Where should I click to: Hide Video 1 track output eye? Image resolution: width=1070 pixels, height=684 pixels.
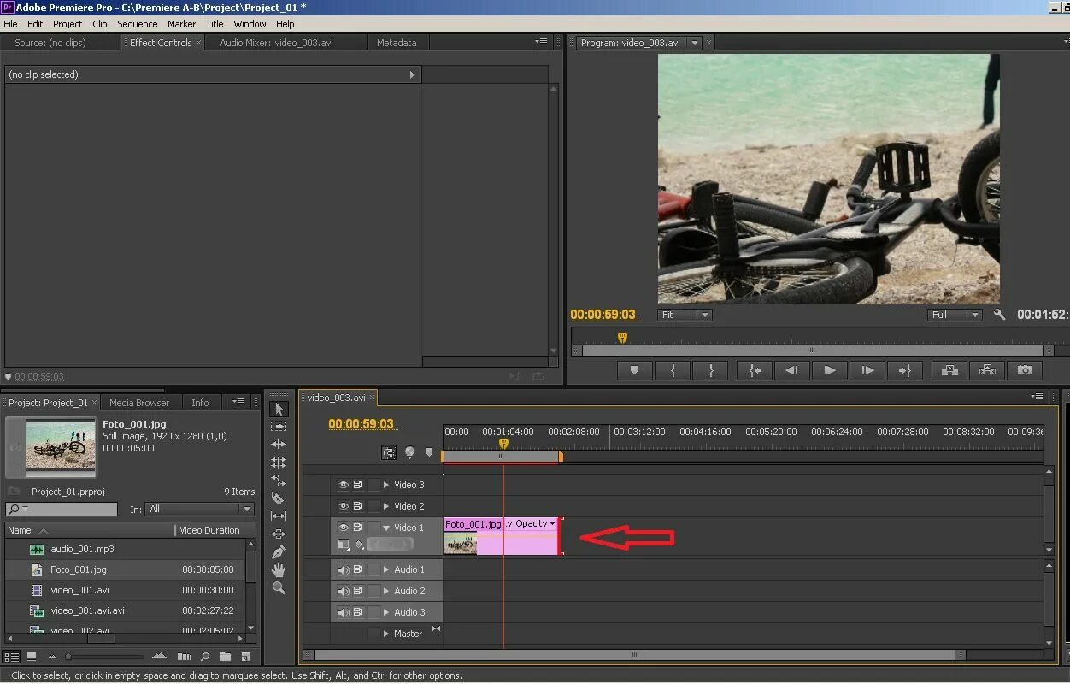coord(344,528)
